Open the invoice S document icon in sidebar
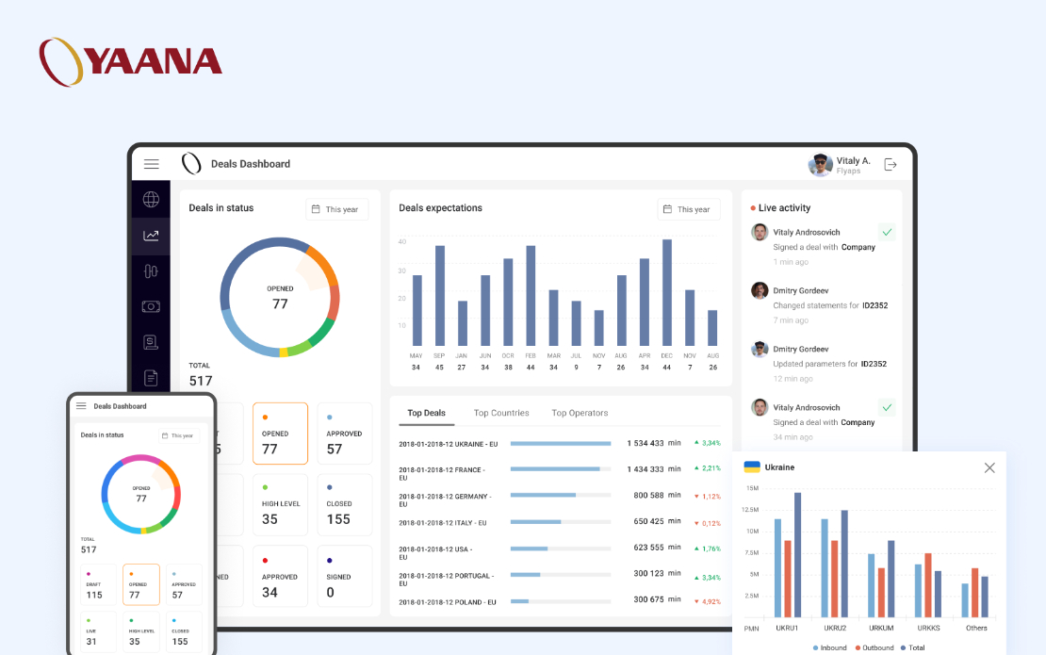 (x=151, y=342)
